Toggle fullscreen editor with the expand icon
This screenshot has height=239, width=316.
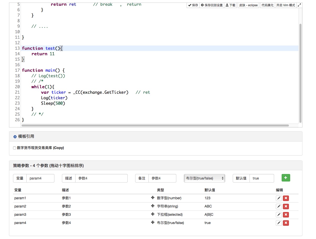pyautogui.click(x=299, y=5)
